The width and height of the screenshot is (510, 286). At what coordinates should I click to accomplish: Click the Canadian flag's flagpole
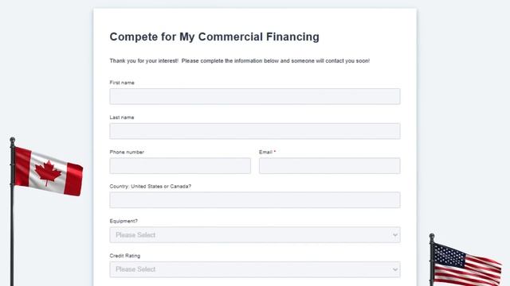point(12,211)
